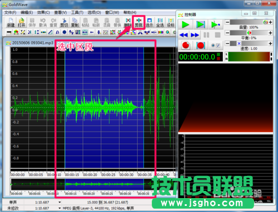Open the 效果(C) effects menu
The image size is (278, 212).
point(43,12)
